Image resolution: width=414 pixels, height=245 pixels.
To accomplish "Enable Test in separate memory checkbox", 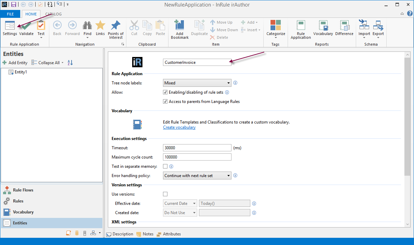I will pyautogui.click(x=165, y=166).
